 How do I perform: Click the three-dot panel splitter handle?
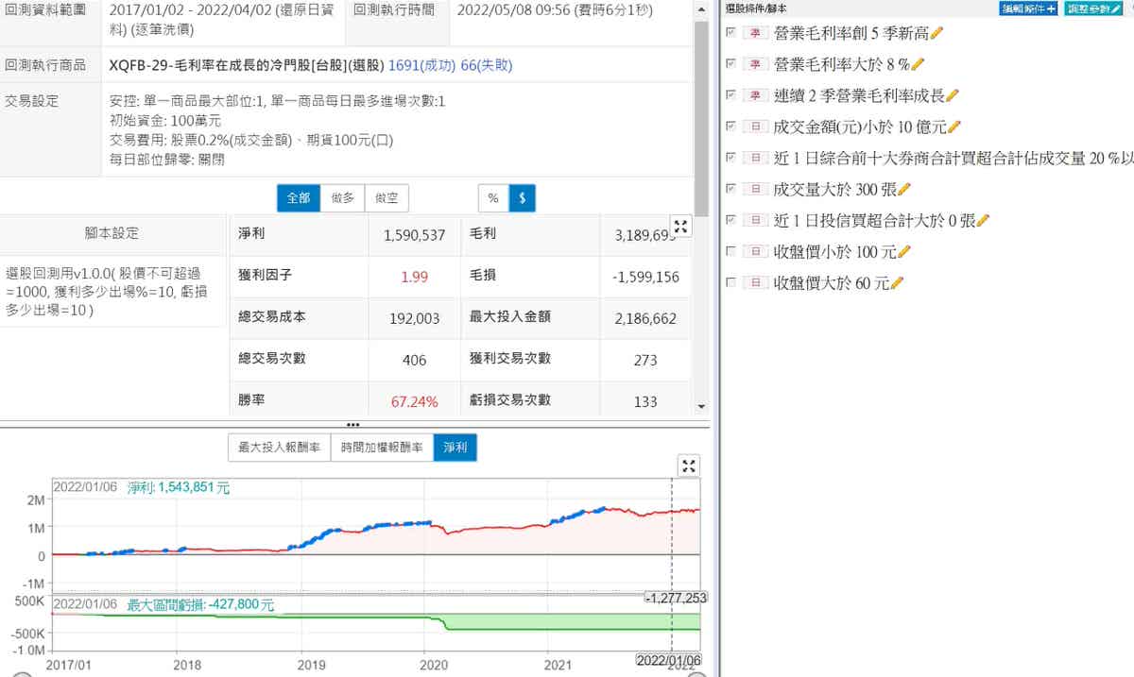pyautogui.click(x=353, y=425)
